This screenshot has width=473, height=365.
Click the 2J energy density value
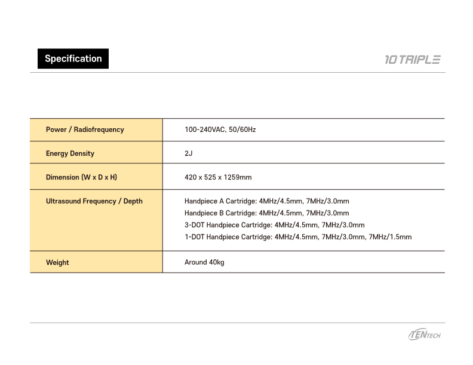(x=188, y=153)
